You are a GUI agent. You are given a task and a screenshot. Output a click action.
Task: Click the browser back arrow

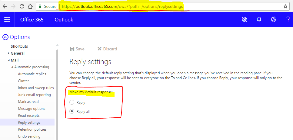[x=5, y=7]
